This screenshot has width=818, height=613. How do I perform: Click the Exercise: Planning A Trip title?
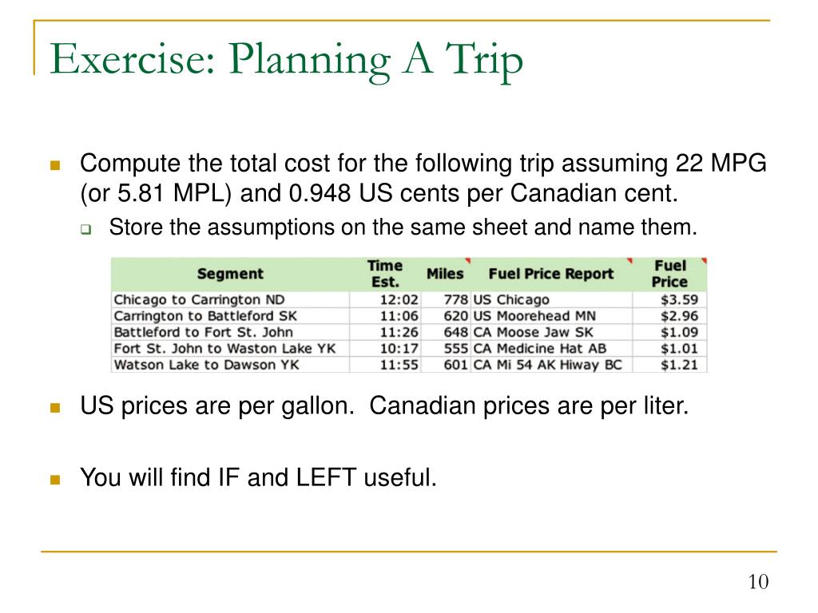pyautogui.click(x=286, y=59)
